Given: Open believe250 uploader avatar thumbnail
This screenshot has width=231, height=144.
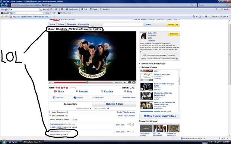Looking at the screenshot, I should 143,36.
